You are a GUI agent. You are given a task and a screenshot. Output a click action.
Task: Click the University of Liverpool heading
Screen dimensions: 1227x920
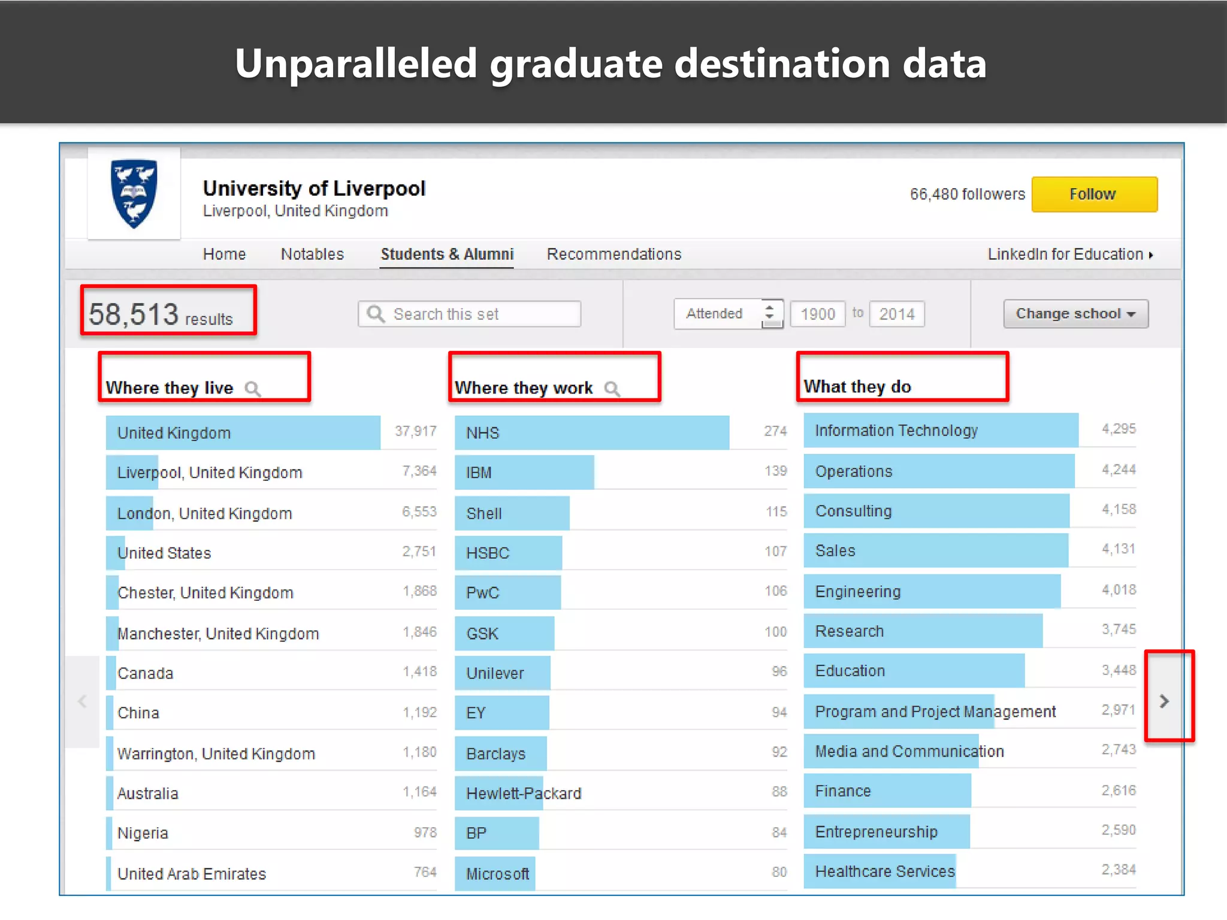tap(314, 188)
